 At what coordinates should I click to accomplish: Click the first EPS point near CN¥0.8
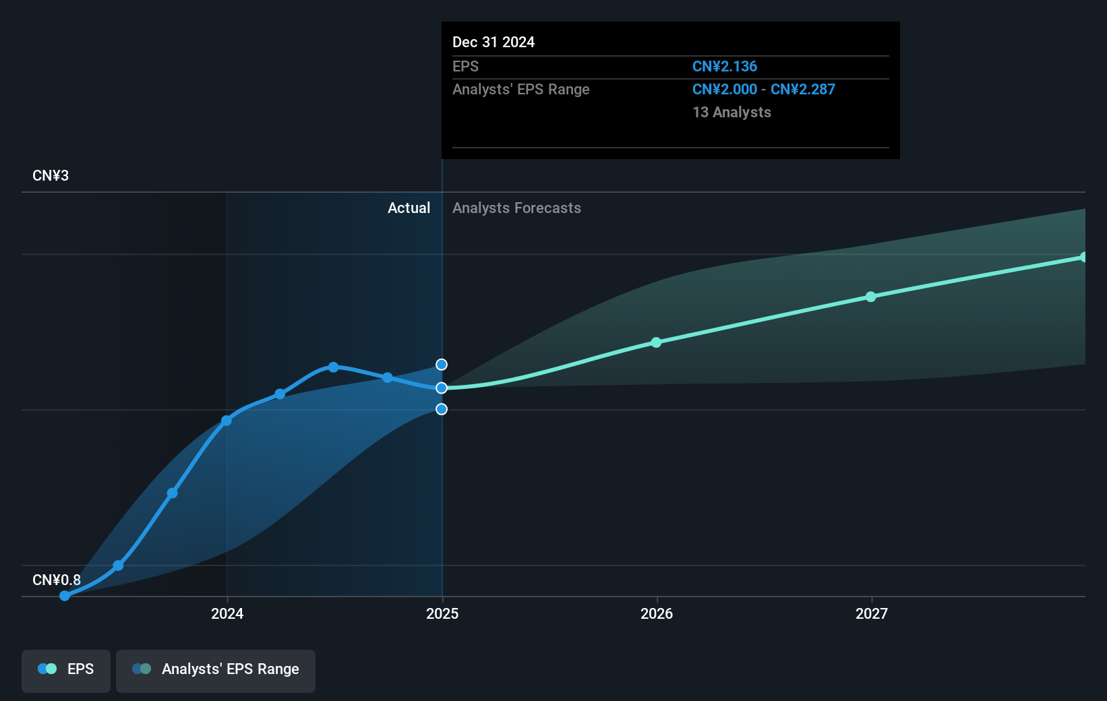(x=65, y=596)
